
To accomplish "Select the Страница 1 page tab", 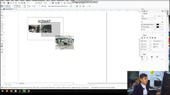I will pyautogui.click(x=22, y=83).
